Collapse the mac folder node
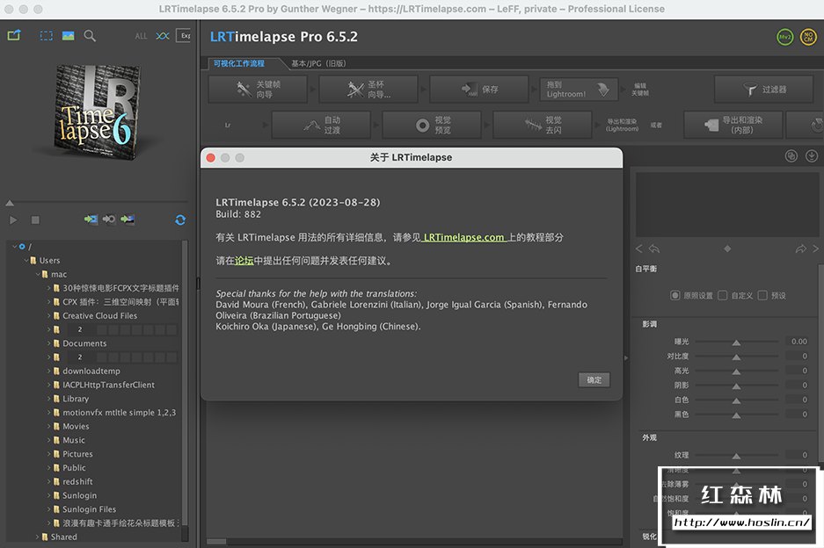Screen dimensions: 824x548 (38, 274)
